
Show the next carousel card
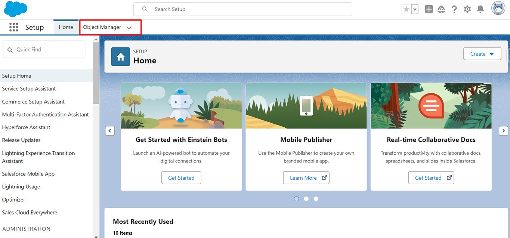point(504,131)
